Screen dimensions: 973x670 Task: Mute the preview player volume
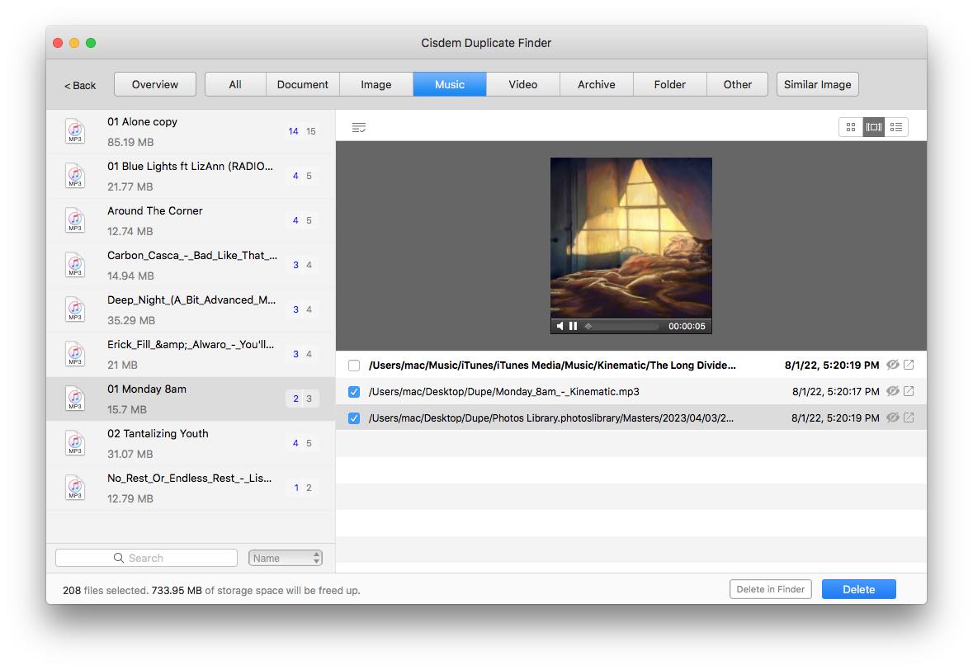click(560, 326)
